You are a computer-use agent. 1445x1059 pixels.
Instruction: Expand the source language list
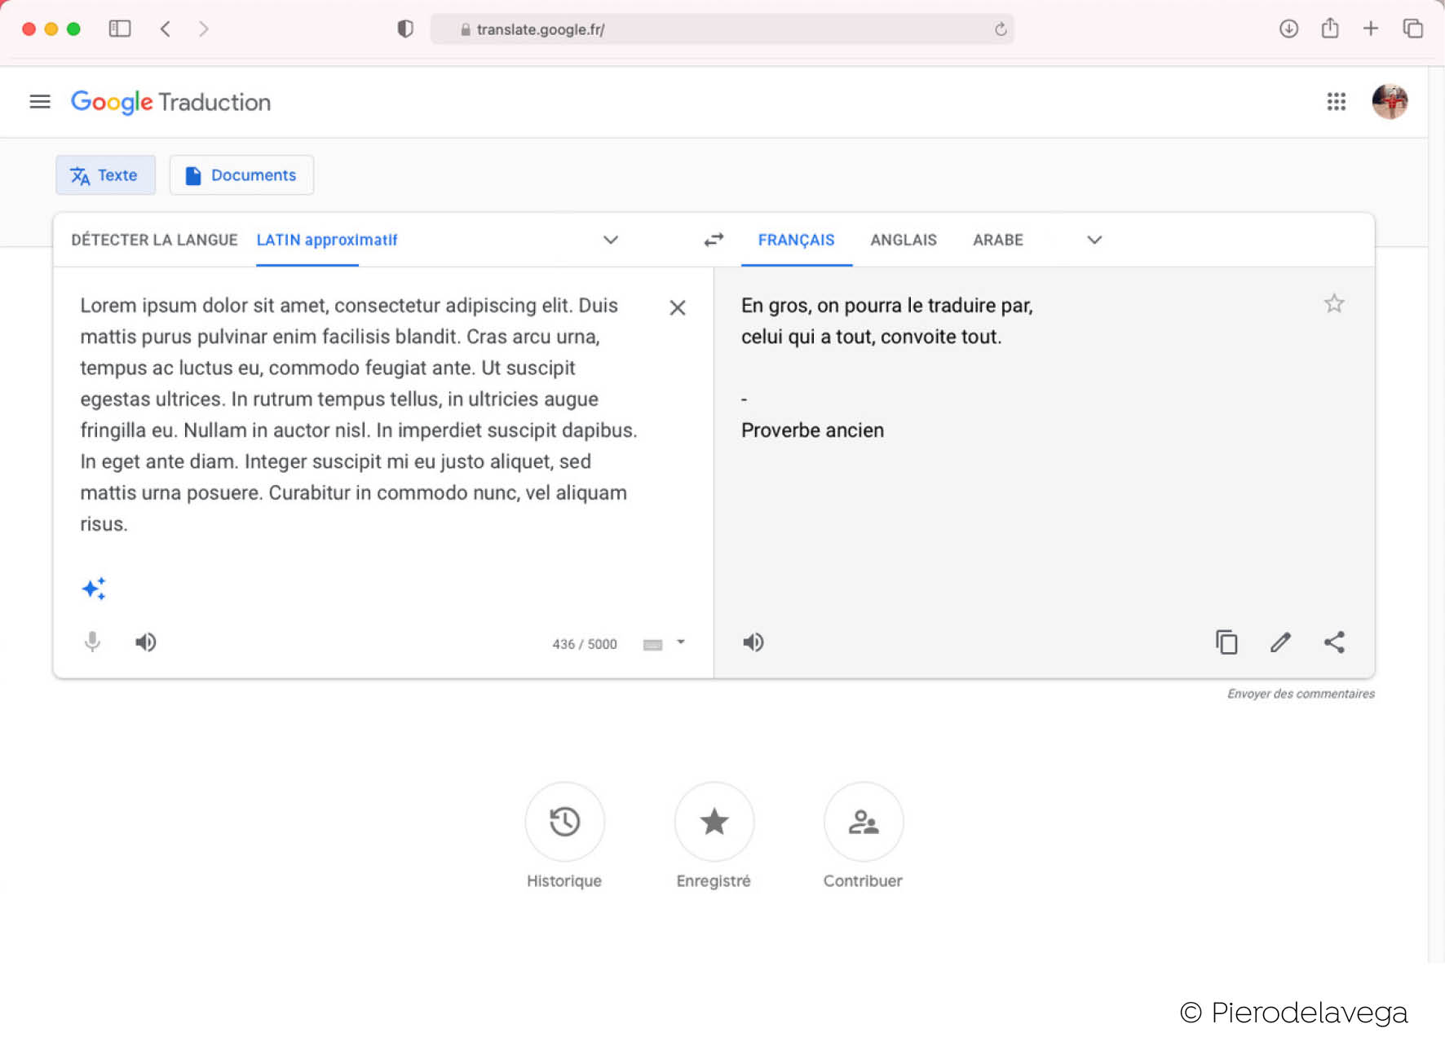pos(610,240)
